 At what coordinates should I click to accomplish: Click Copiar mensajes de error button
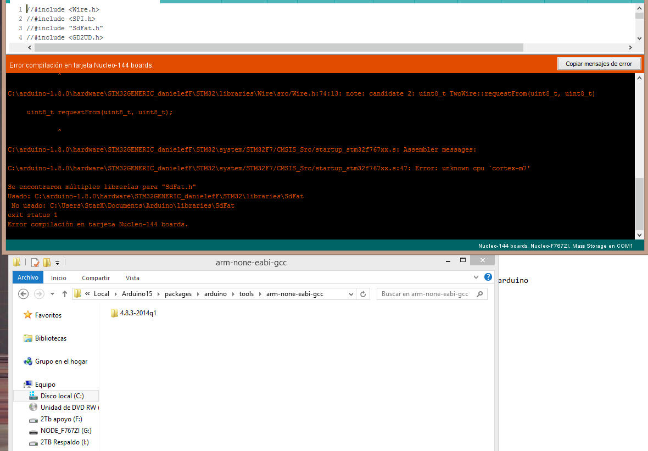(x=599, y=64)
